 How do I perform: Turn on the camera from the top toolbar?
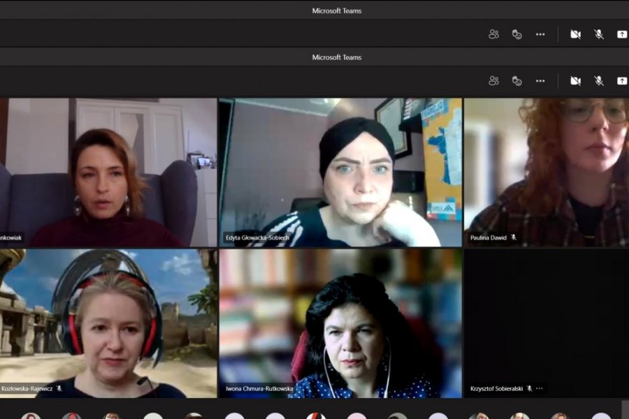click(x=575, y=33)
